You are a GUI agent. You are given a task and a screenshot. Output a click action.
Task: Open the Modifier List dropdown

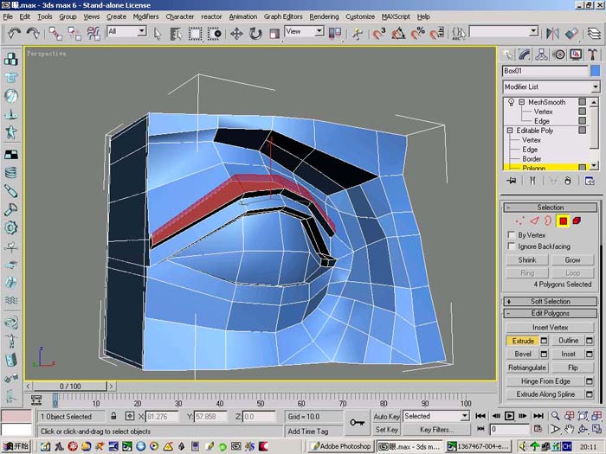551,86
